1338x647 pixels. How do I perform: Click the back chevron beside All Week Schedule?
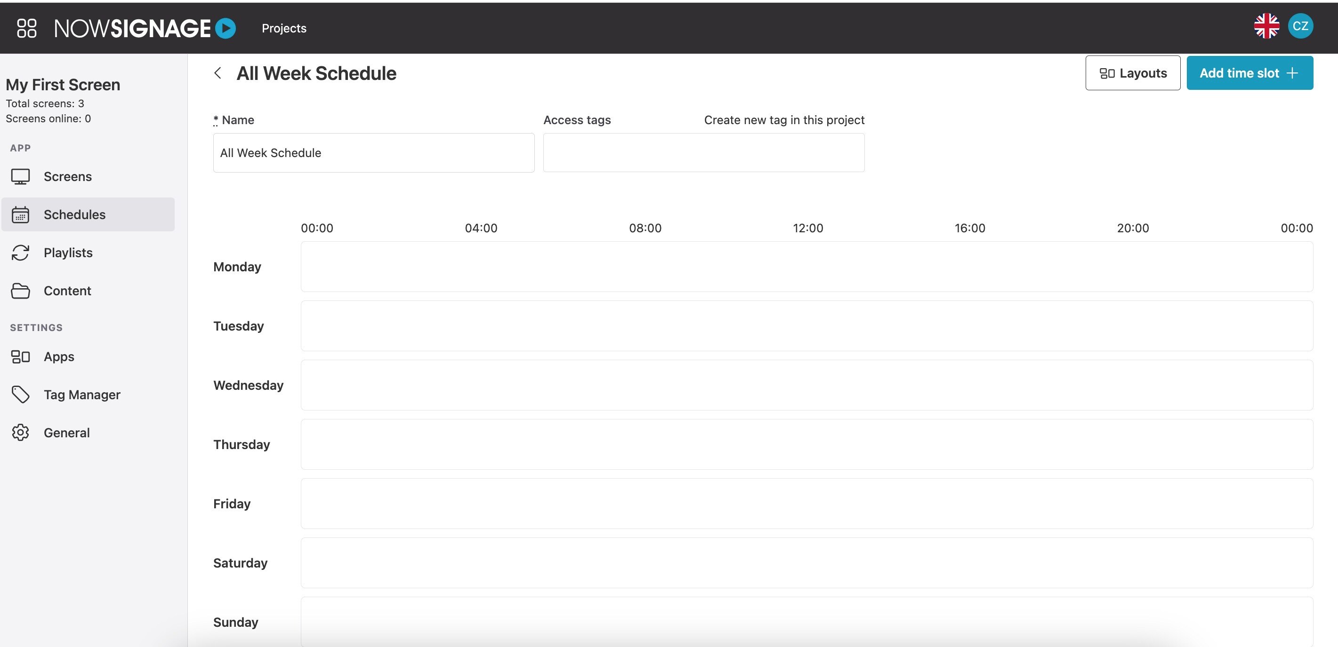217,72
